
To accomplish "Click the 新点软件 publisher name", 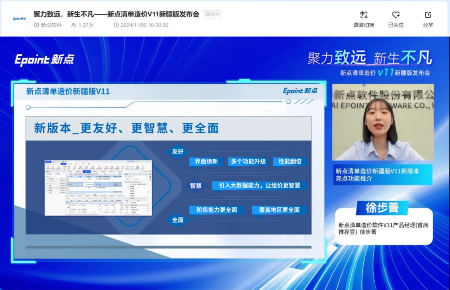I will pyautogui.click(x=51, y=25).
